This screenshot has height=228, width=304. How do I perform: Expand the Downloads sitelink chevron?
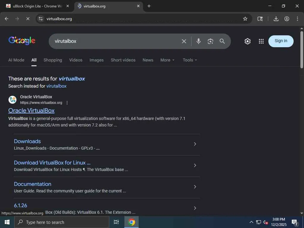[x=195, y=144]
